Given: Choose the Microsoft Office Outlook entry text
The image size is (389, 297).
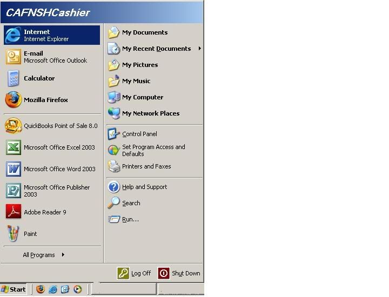Looking at the screenshot, I should click(x=55, y=60).
